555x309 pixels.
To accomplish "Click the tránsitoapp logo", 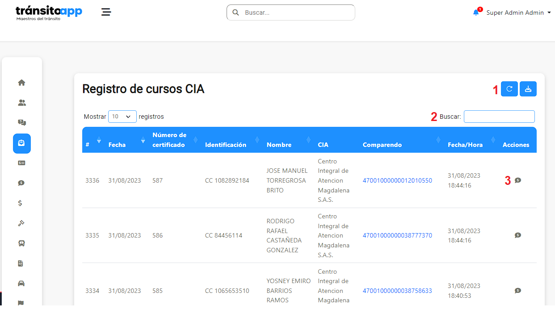I will pos(49,13).
